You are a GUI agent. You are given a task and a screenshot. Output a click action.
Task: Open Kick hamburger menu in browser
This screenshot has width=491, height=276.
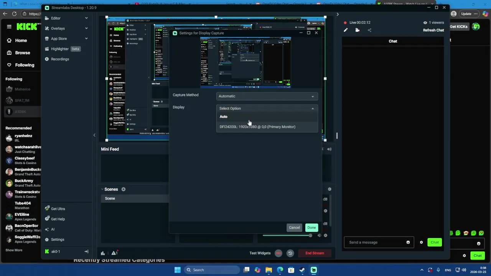[9, 26]
